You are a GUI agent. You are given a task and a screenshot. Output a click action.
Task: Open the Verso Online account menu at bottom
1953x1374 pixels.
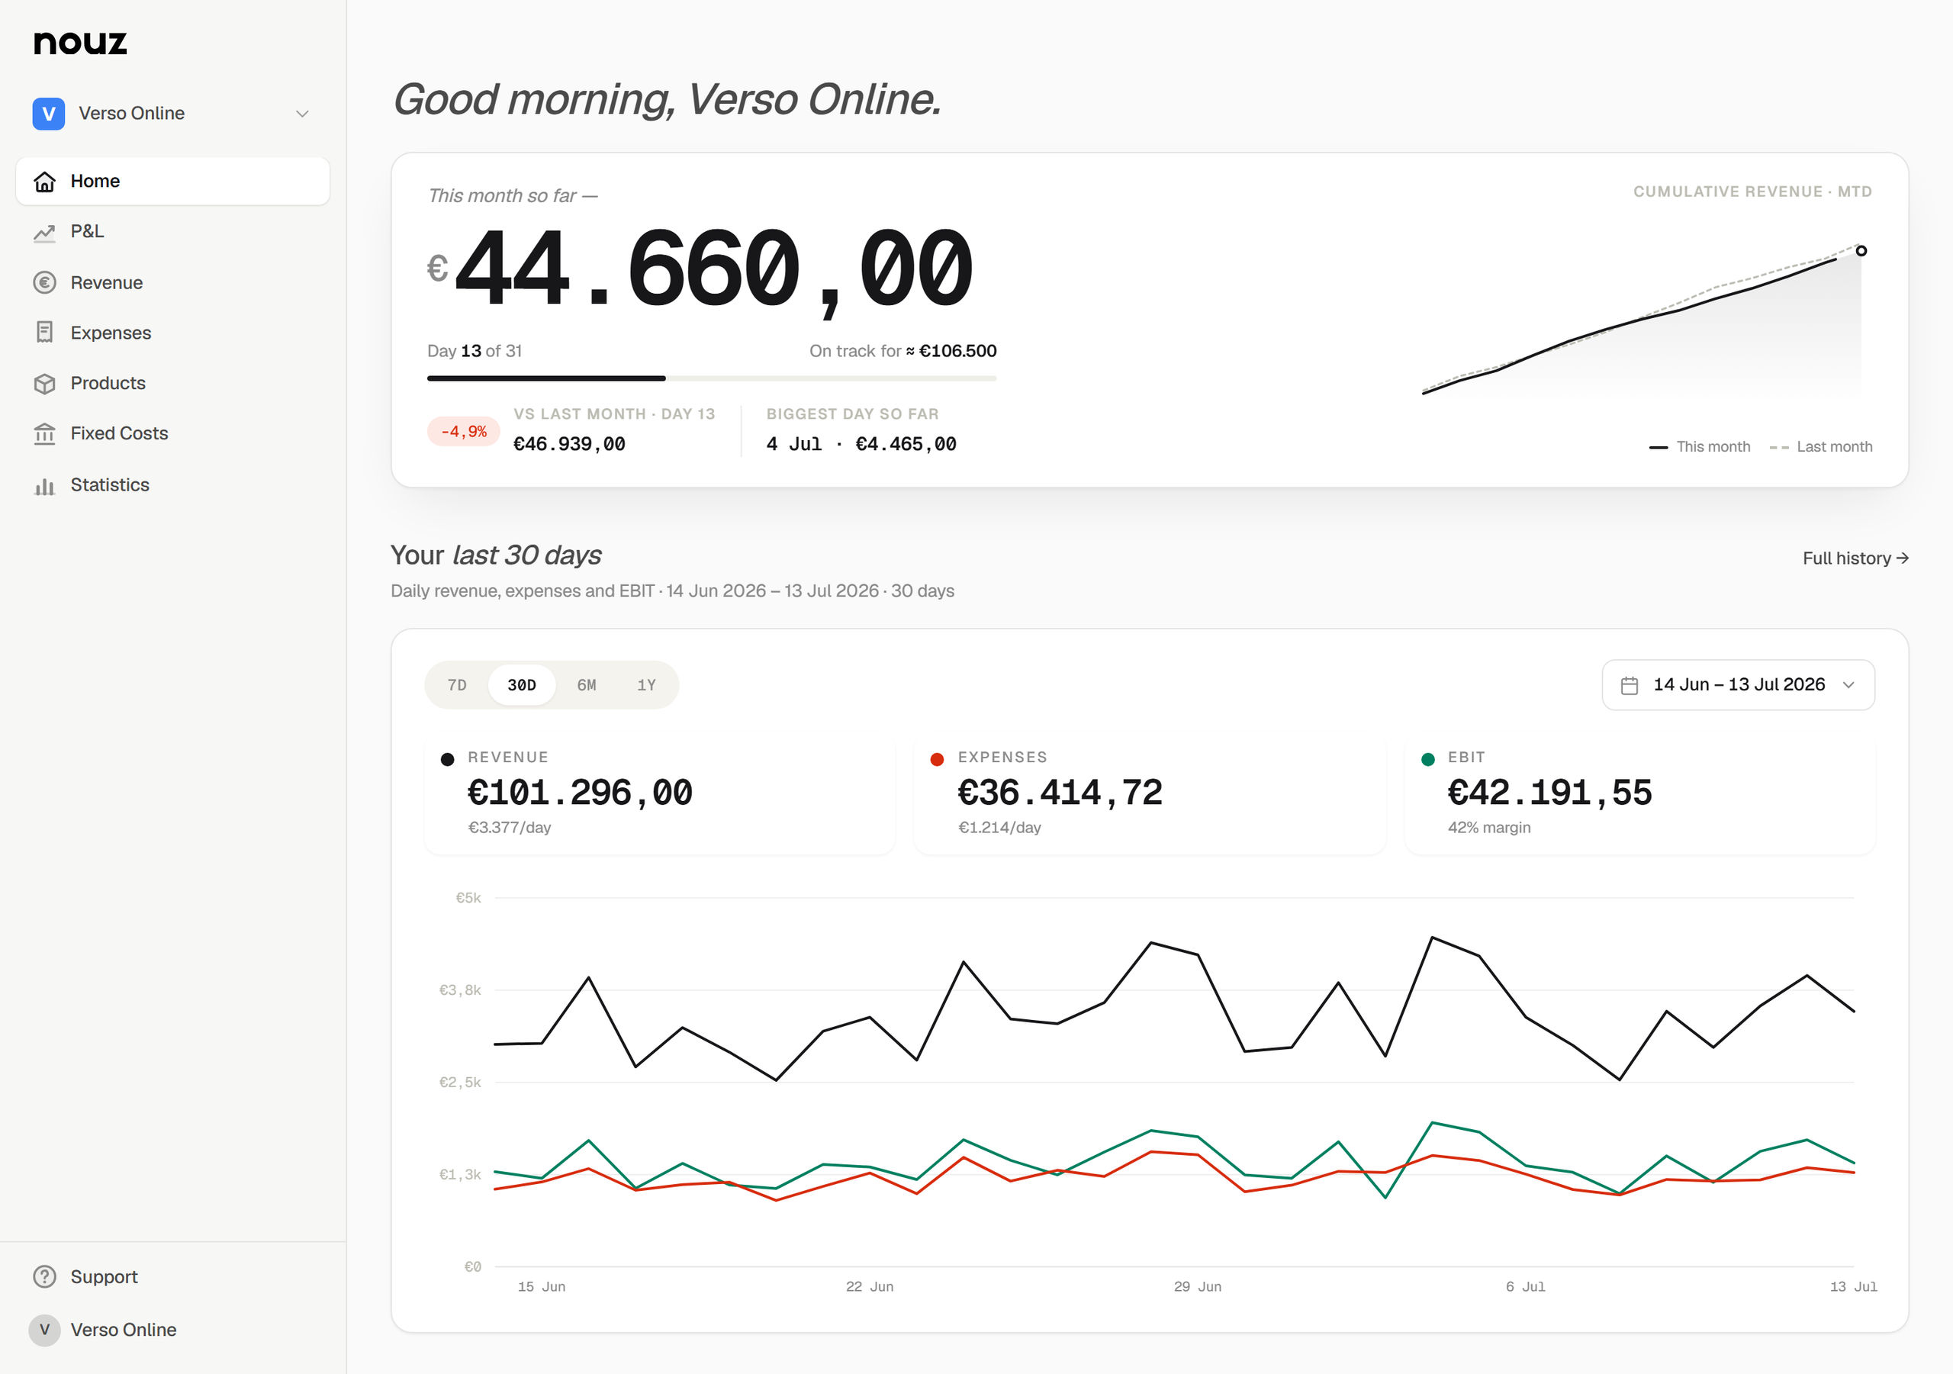tap(172, 1329)
